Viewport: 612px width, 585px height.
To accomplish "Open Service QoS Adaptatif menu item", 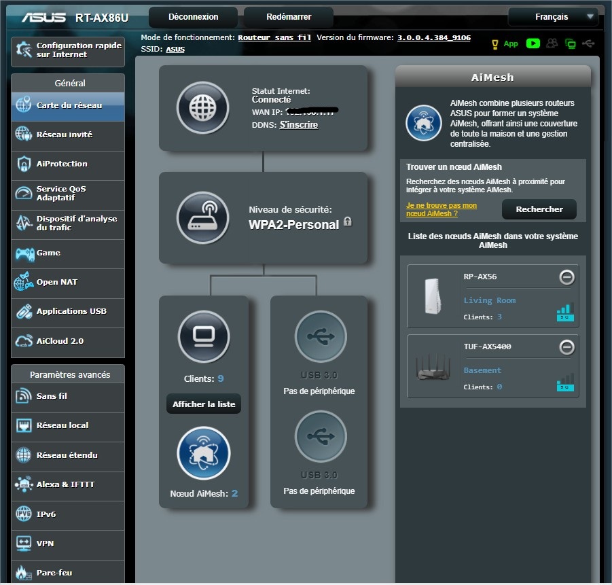I will tap(68, 194).
